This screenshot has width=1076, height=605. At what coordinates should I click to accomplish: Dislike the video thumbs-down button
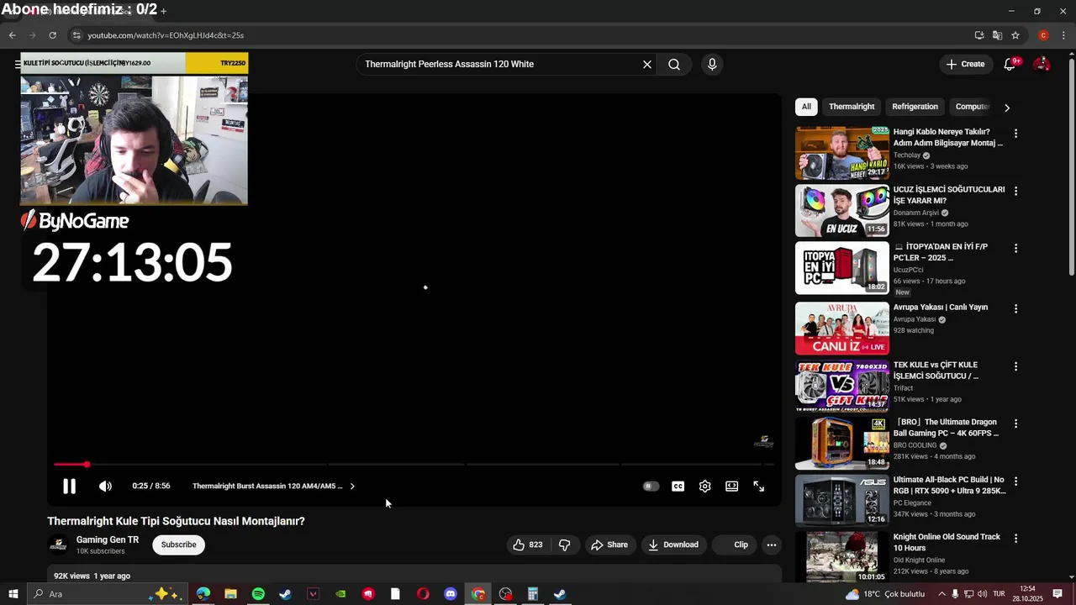(x=564, y=544)
